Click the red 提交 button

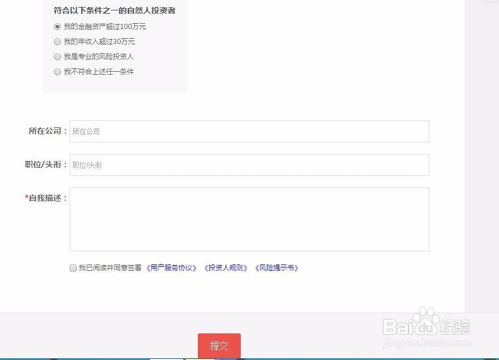[219, 346]
